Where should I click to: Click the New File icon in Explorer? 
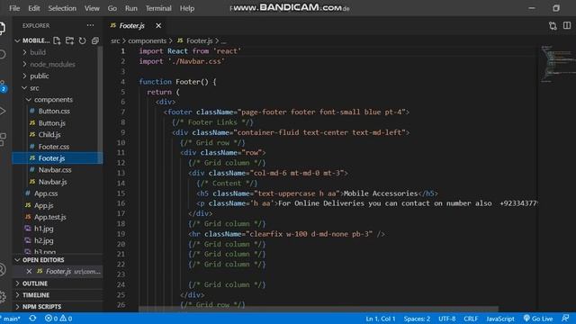point(57,40)
